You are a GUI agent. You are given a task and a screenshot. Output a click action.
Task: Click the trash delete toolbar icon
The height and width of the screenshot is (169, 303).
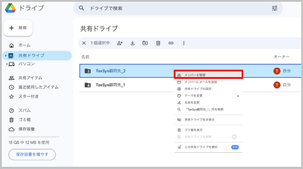[x=158, y=43]
